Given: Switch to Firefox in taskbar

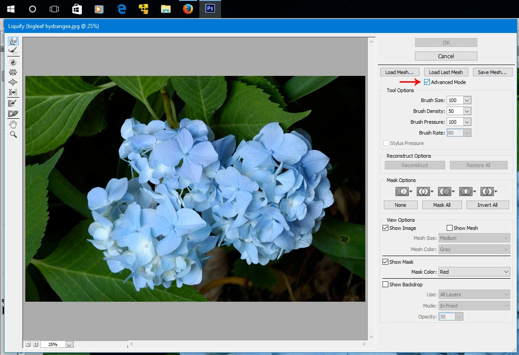Looking at the screenshot, I should click(x=188, y=9).
